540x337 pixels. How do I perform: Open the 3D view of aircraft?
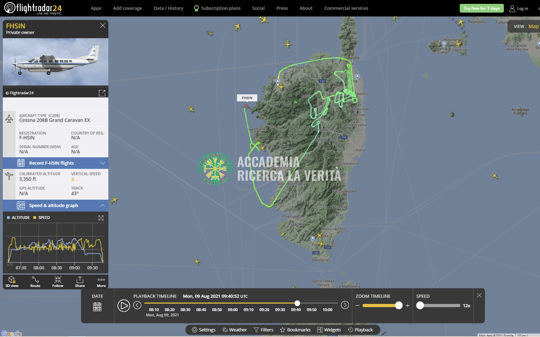click(12, 281)
